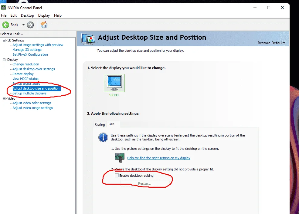Switch to the Scaling tab
The height and width of the screenshot is (214, 299).
(x=100, y=125)
